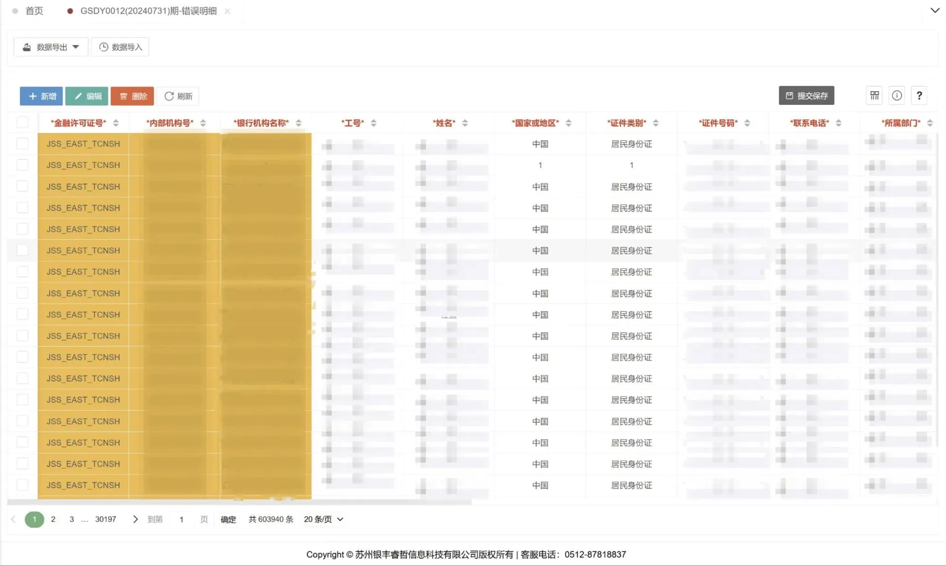946x566 pixels.
Task: Check the first table row checkbox
Action: [22, 143]
